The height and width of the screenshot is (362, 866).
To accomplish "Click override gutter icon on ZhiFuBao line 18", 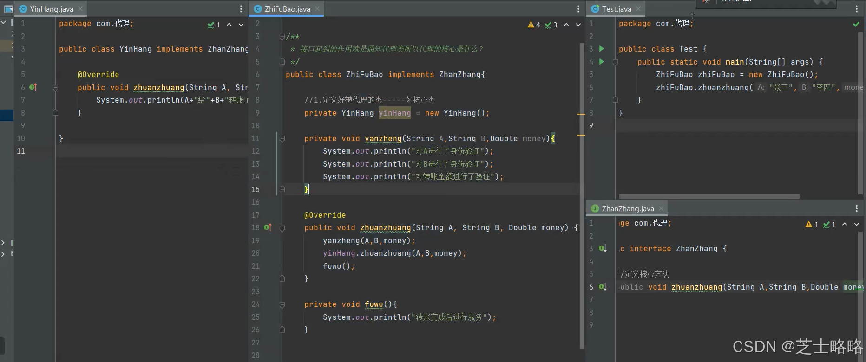I will click(x=268, y=227).
